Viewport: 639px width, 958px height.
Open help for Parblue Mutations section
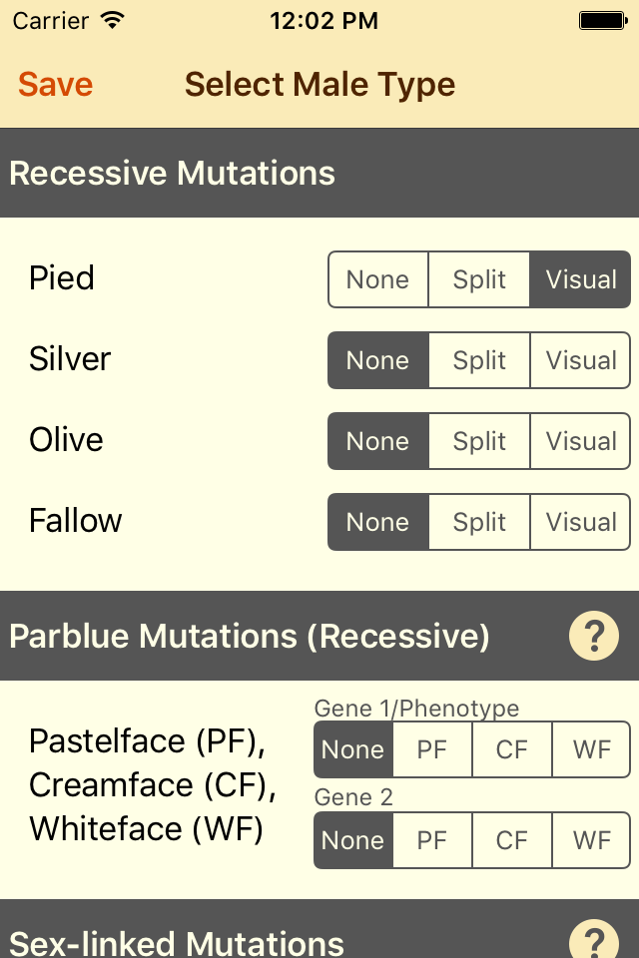(594, 635)
